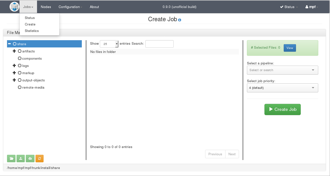Click the info icon beside Create Job
Image resolution: width=330 pixels, height=176 pixels.
click(180, 20)
